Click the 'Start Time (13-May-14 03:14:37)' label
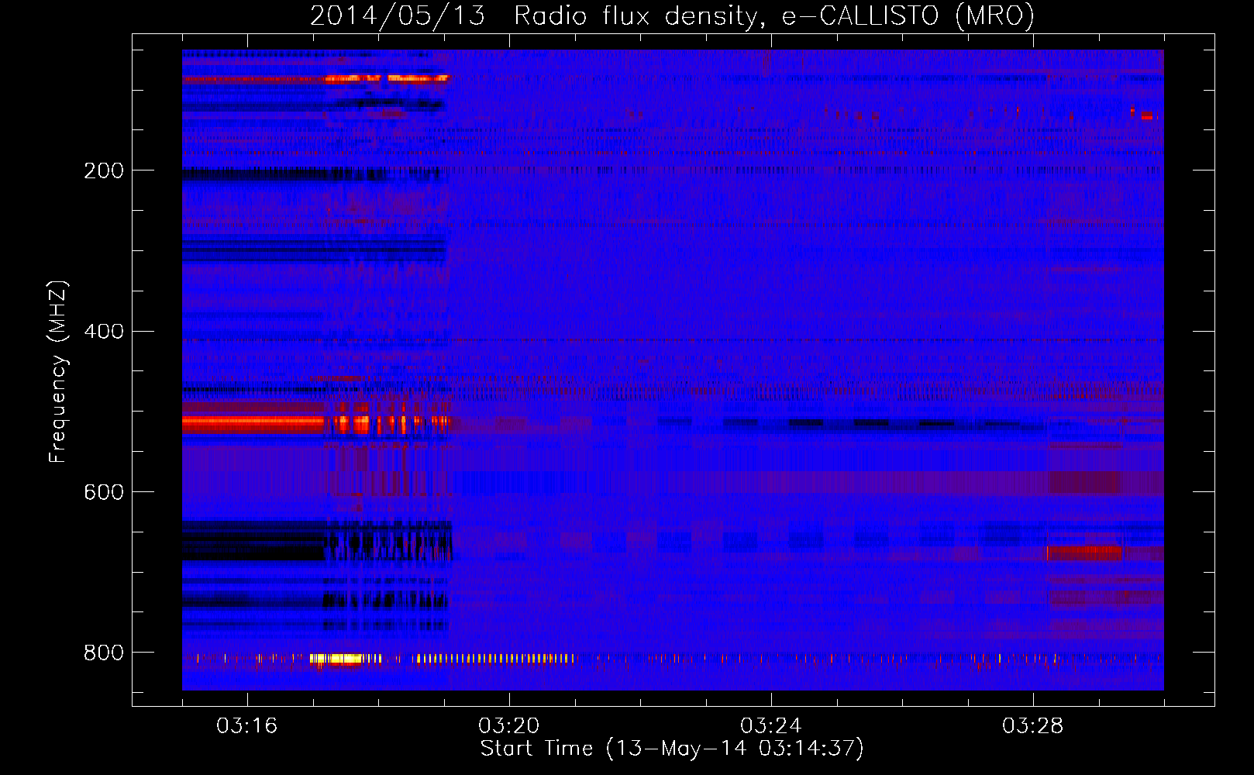 click(x=672, y=749)
